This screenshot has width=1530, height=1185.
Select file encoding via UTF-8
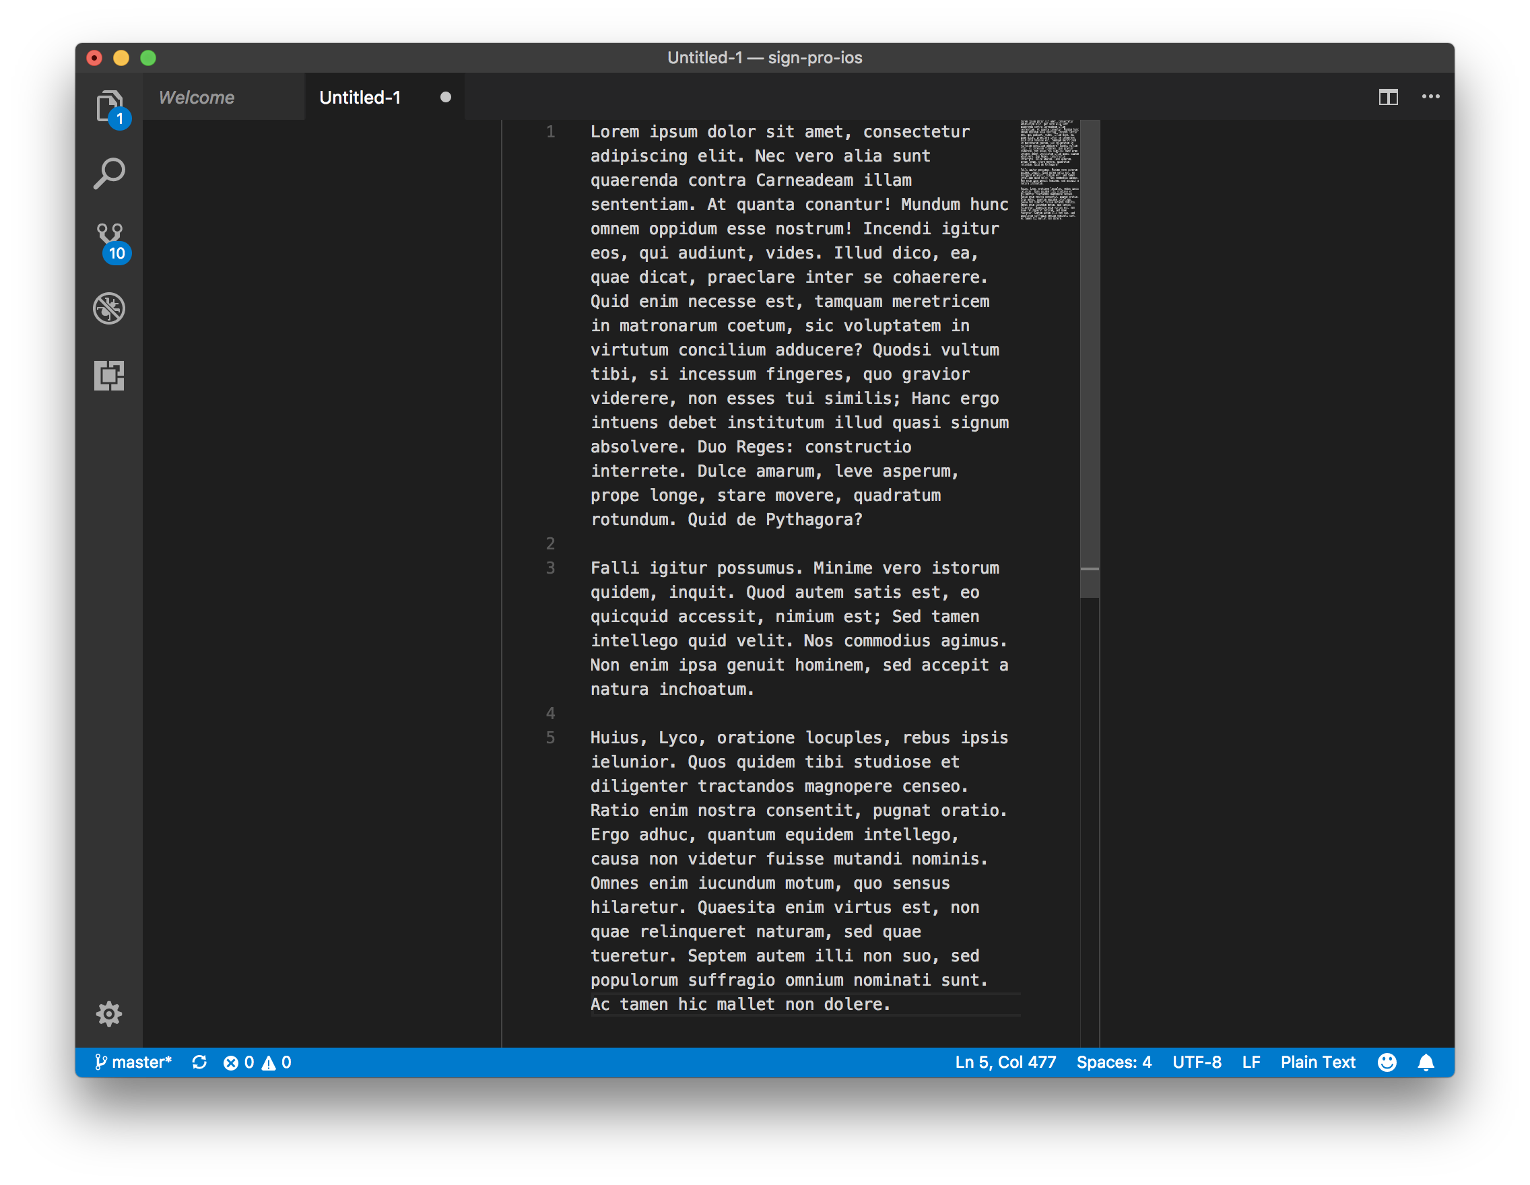click(1197, 1062)
